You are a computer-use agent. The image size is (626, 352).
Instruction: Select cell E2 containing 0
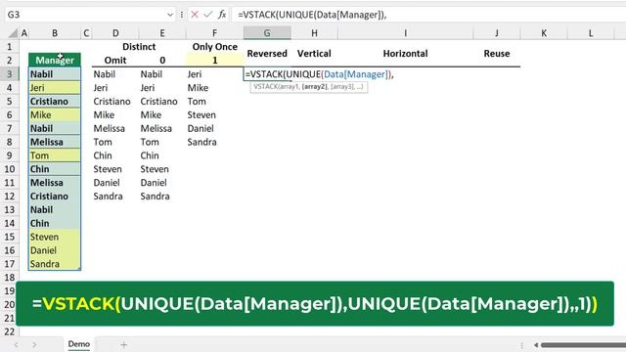tap(162, 61)
